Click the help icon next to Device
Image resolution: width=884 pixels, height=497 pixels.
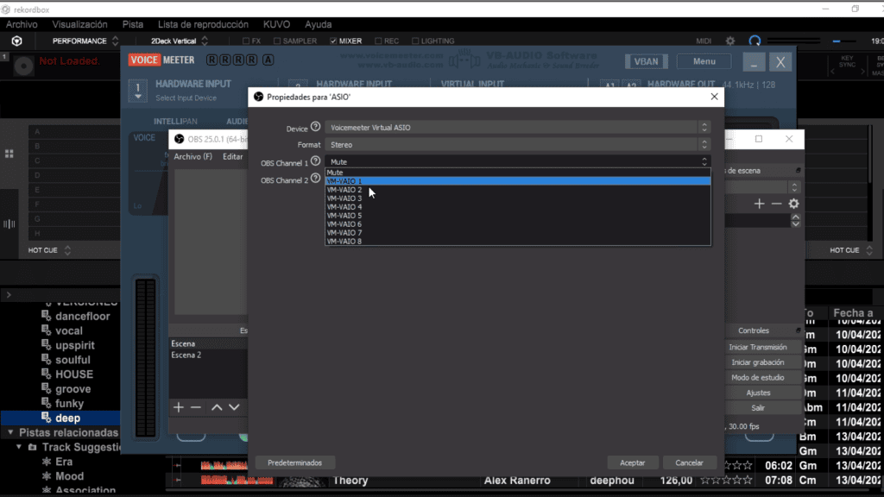pyautogui.click(x=316, y=127)
